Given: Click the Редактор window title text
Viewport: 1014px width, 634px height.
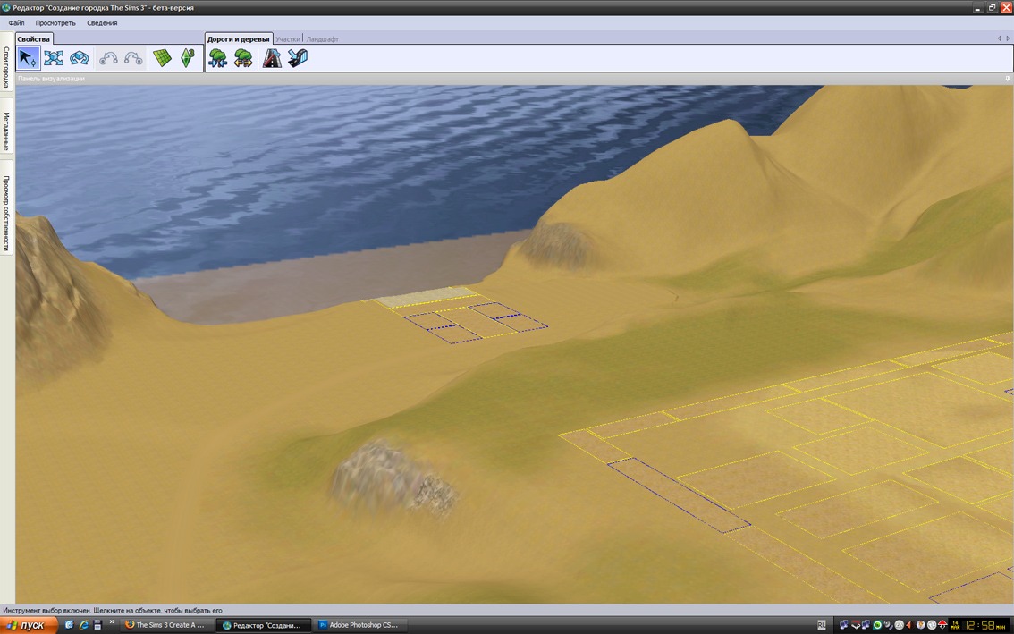Looking at the screenshot, I should [103, 8].
